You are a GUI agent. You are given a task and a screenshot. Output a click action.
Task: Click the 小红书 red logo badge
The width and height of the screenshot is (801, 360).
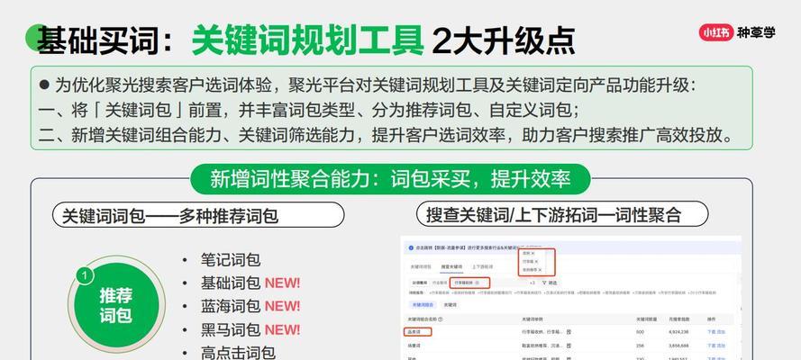click(x=716, y=32)
